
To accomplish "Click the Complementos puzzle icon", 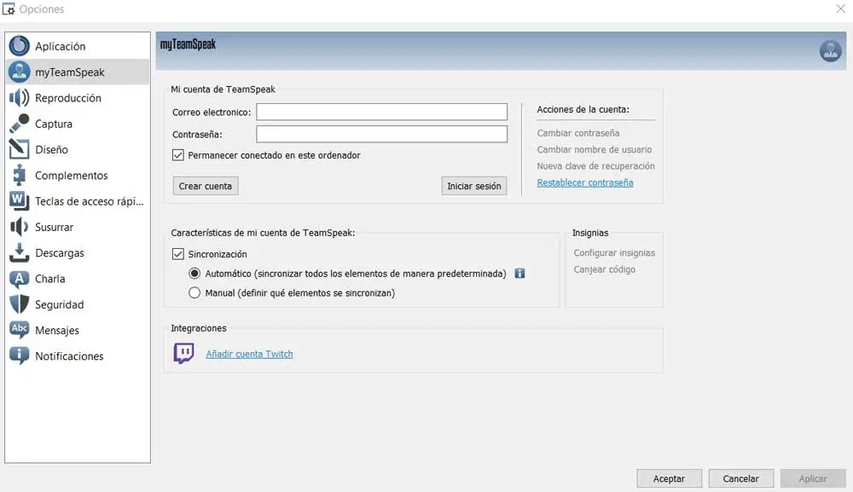I will pos(19,175).
